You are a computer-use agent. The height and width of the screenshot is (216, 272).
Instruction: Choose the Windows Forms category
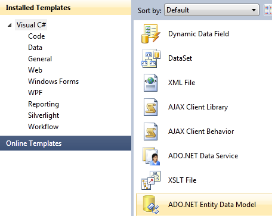pyautogui.click(x=54, y=82)
